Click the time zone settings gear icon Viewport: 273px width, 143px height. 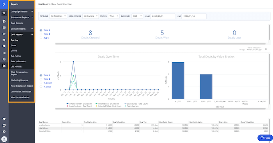coord(266,49)
